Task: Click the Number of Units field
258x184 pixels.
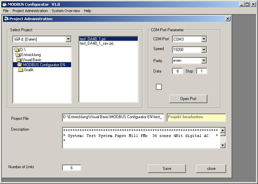Action: pos(71,168)
